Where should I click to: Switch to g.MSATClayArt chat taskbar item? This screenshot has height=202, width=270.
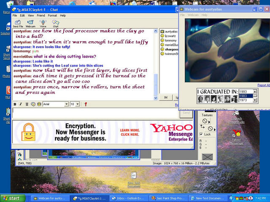(89, 198)
